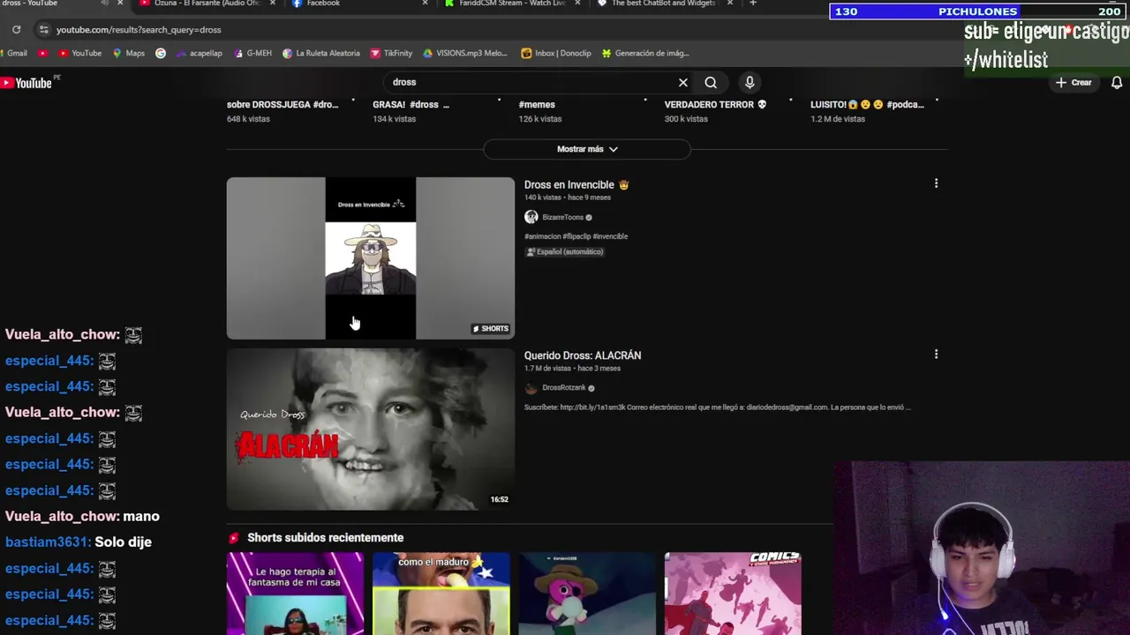Close the Facebook tab

(425, 4)
